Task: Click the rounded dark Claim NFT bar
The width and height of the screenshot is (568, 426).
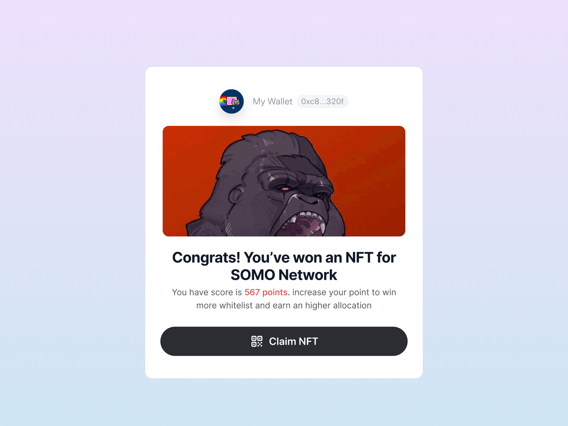Action: (x=284, y=341)
